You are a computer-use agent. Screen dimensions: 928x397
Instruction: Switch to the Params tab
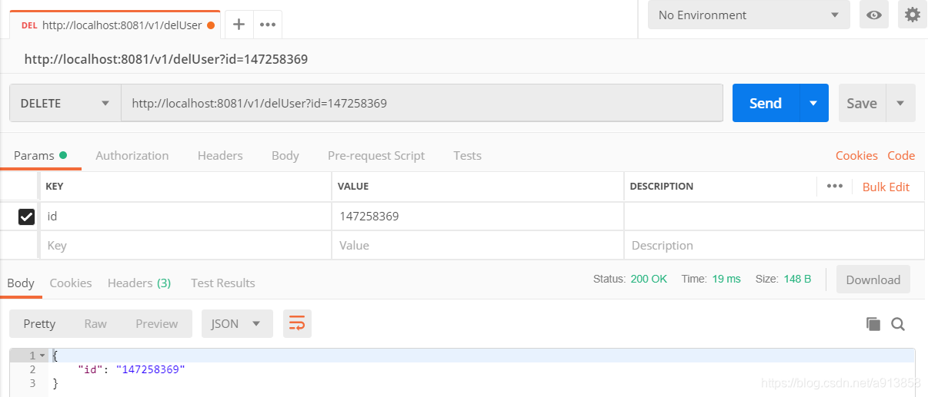40,155
